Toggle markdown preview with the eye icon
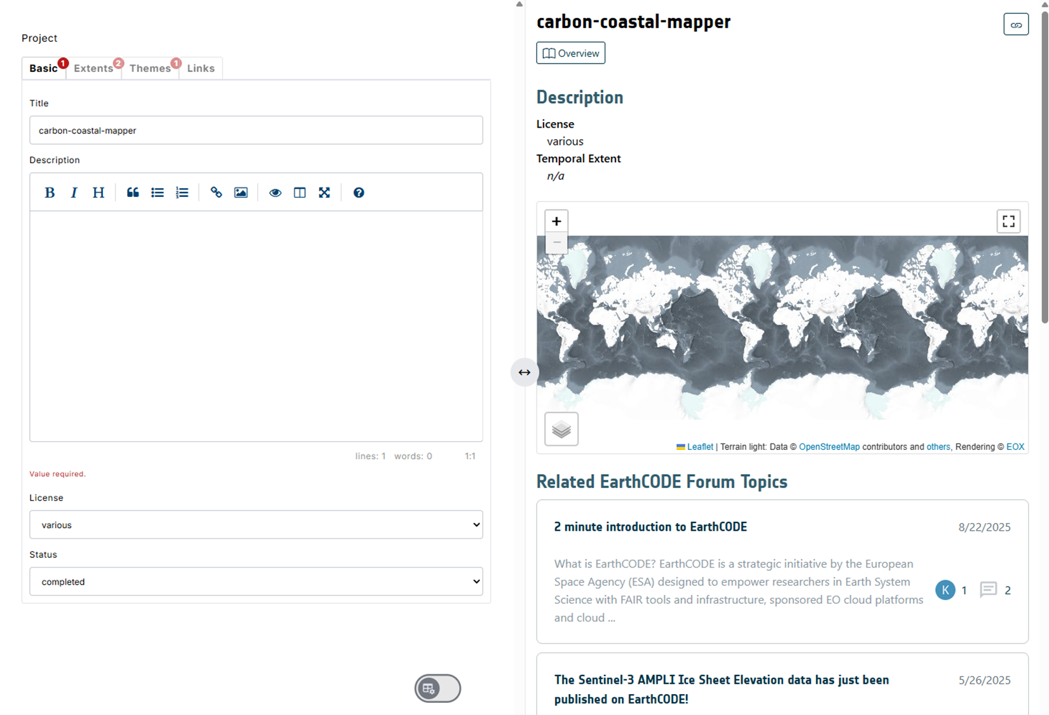This screenshot has width=1049, height=715. [275, 192]
